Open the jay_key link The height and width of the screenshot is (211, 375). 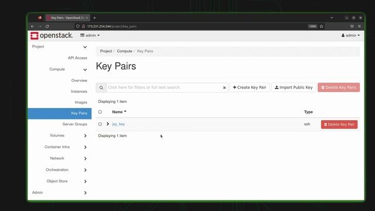[x=118, y=124]
